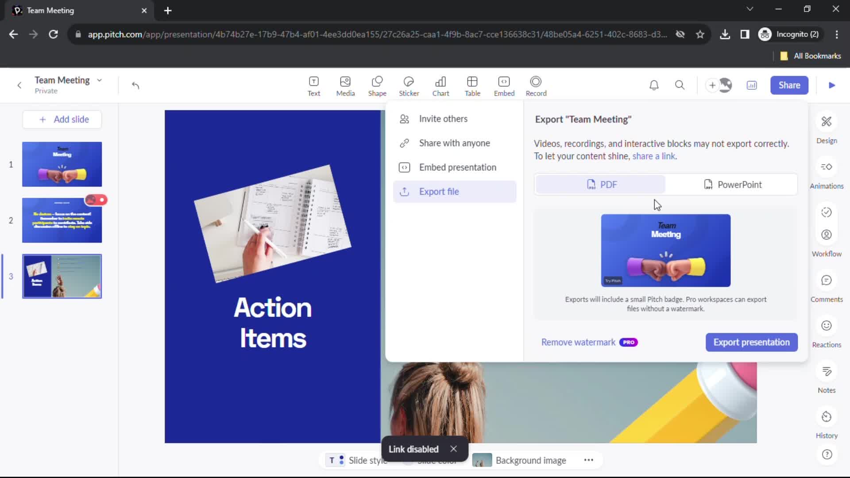850x478 pixels.
Task: Click share a link hyperlink
Action: [654, 156]
